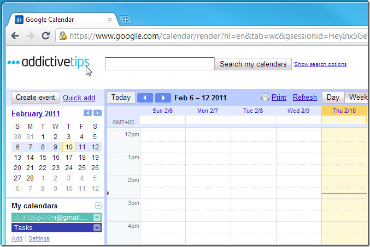Viewport: 370px width, 247px height.
Task: Open a new browser tab
Action: point(126,20)
